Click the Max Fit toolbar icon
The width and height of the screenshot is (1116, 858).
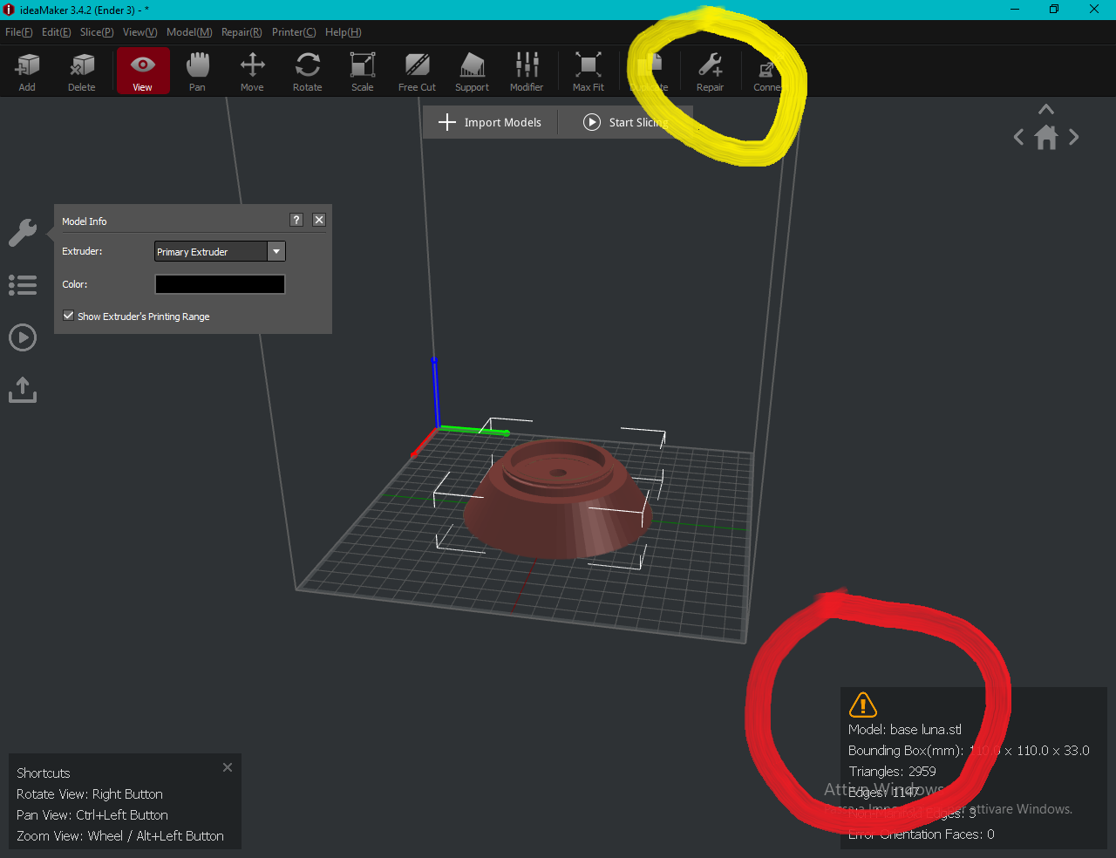click(x=588, y=71)
